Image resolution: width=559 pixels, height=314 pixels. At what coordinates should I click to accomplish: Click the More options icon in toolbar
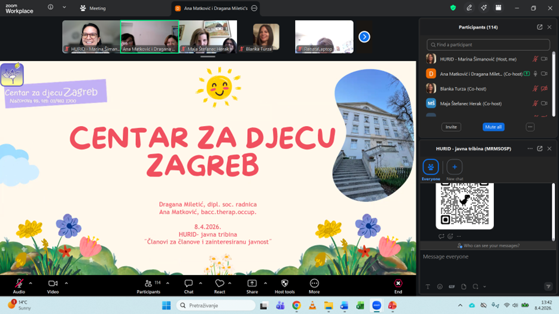click(x=314, y=283)
